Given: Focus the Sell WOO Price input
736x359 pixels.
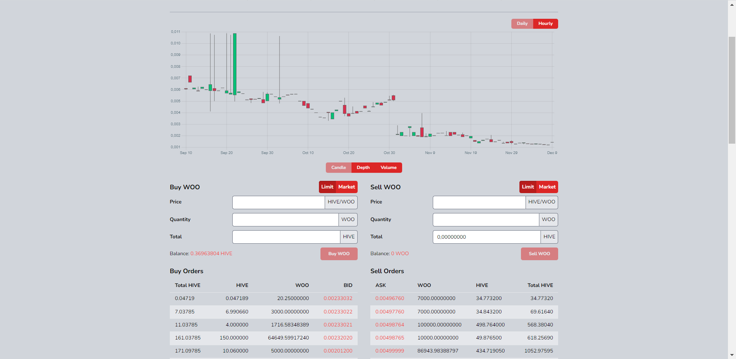Looking at the screenshot, I should (479, 202).
